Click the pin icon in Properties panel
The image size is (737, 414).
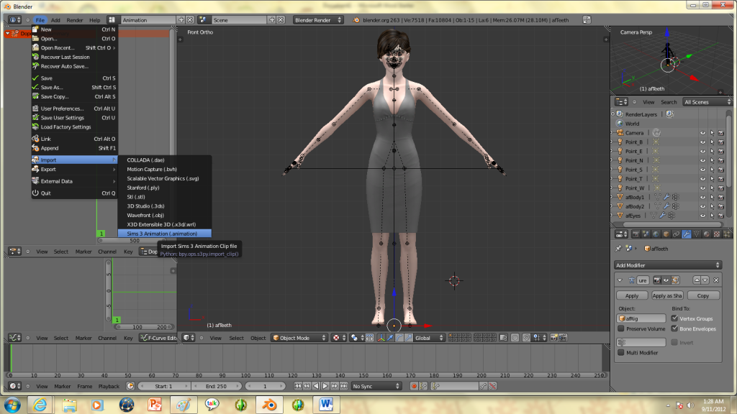tap(618, 248)
